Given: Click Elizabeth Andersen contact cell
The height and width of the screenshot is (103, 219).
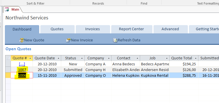Looking at the screenshot, I should (126, 70).
